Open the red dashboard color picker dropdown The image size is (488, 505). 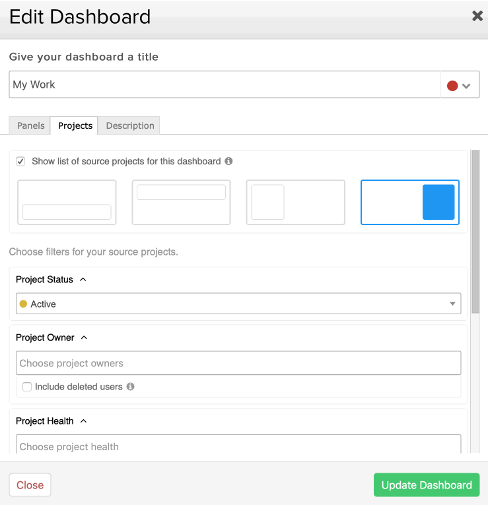[x=460, y=84]
